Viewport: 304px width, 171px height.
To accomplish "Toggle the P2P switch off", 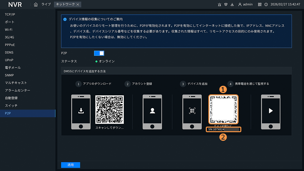I will (x=99, y=53).
